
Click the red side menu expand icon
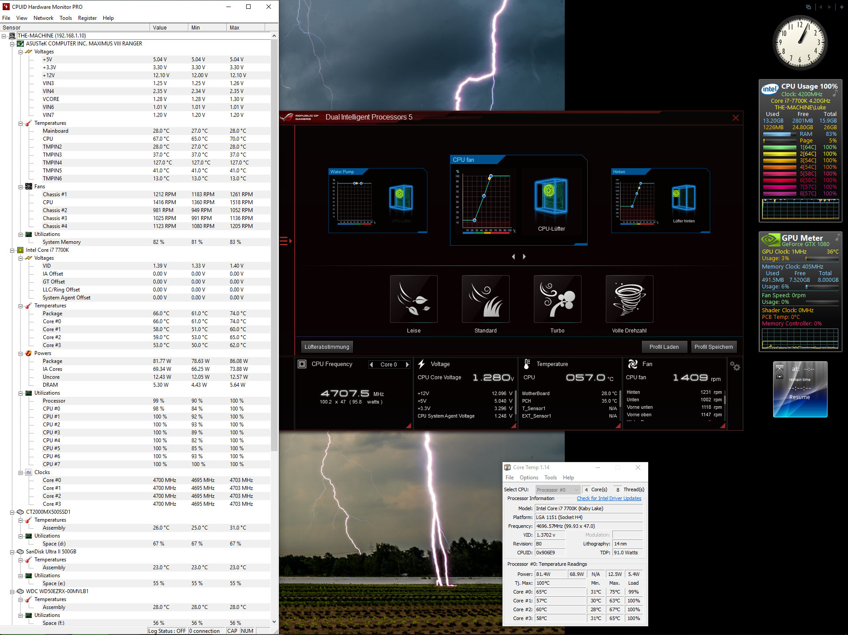click(x=285, y=241)
